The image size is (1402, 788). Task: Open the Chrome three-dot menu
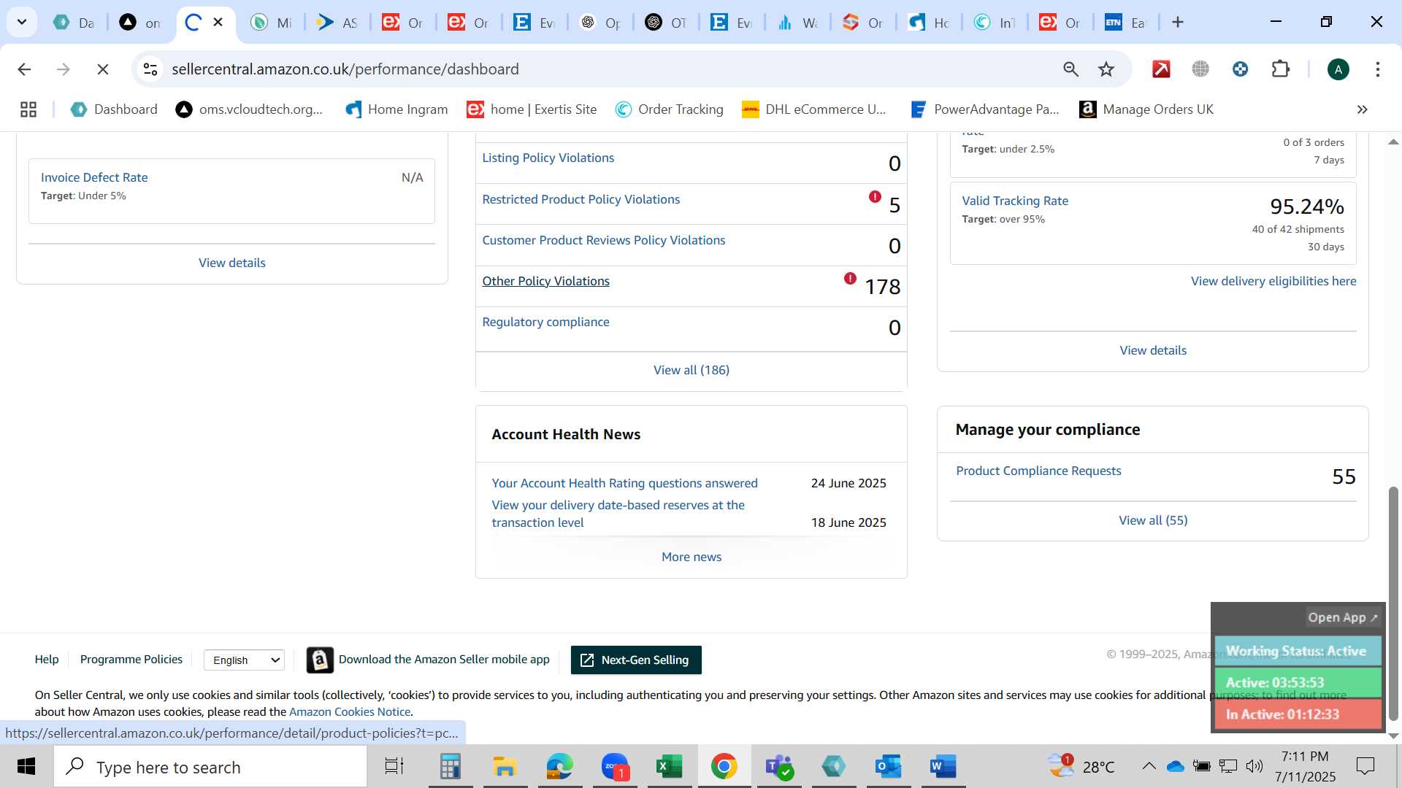1377,69
